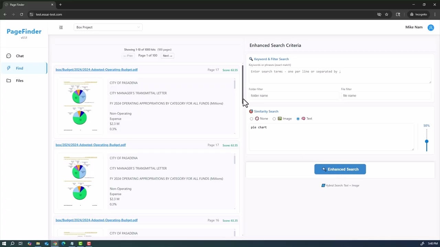Close the Page Finder browser tab
This screenshot has height=247, width=440.
(52, 5)
